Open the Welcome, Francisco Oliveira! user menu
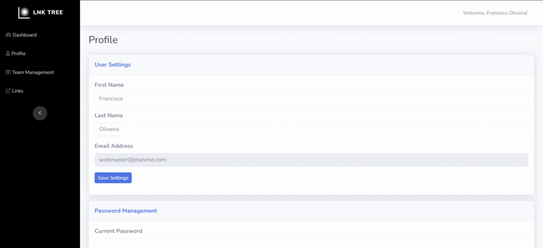Screen dimensions: 543x248 tap(495, 13)
